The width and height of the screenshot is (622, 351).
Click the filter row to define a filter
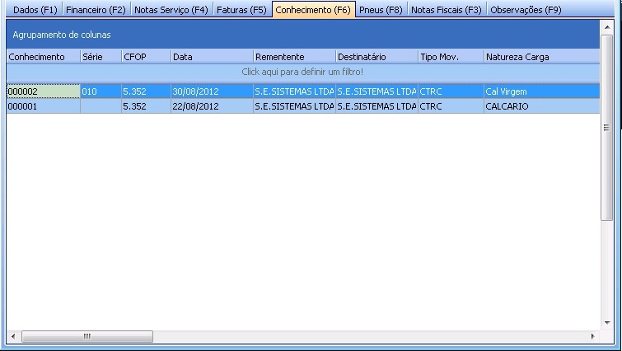tap(302, 73)
